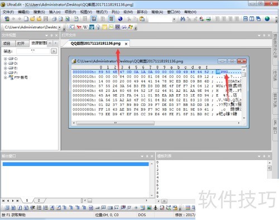The image size is (279, 220).
Task: Click the Tile horizontally window icon
Action: click(x=246, y=19)
